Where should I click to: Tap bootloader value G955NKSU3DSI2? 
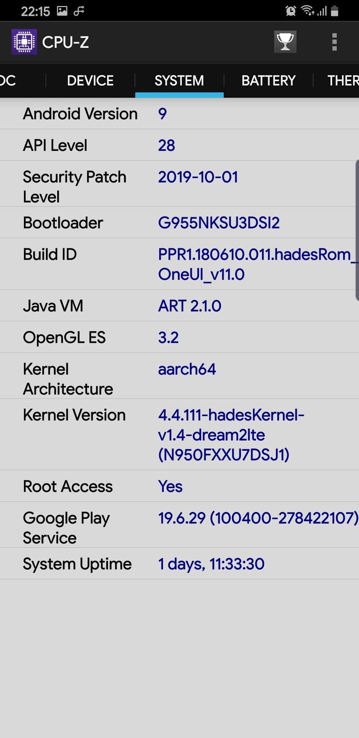[x=219, y=223]
